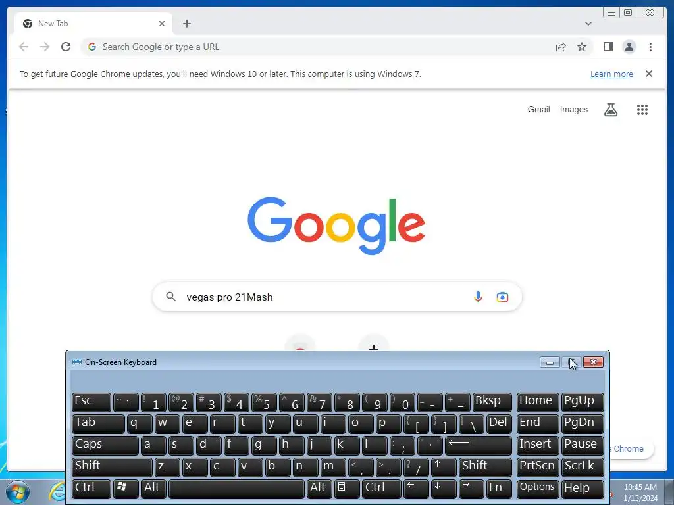Open the Chrome side panel
This screenshot has height=505, width=674.
[608, 47]
